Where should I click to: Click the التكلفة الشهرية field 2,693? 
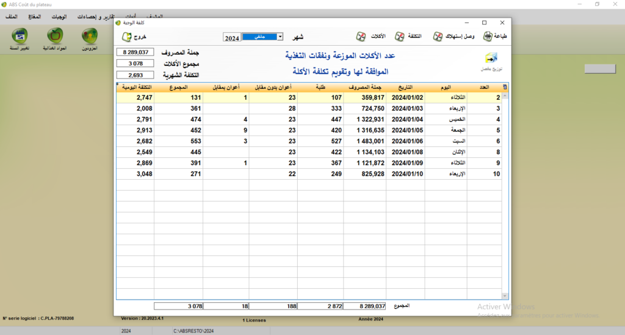click(x=135, y=75)
